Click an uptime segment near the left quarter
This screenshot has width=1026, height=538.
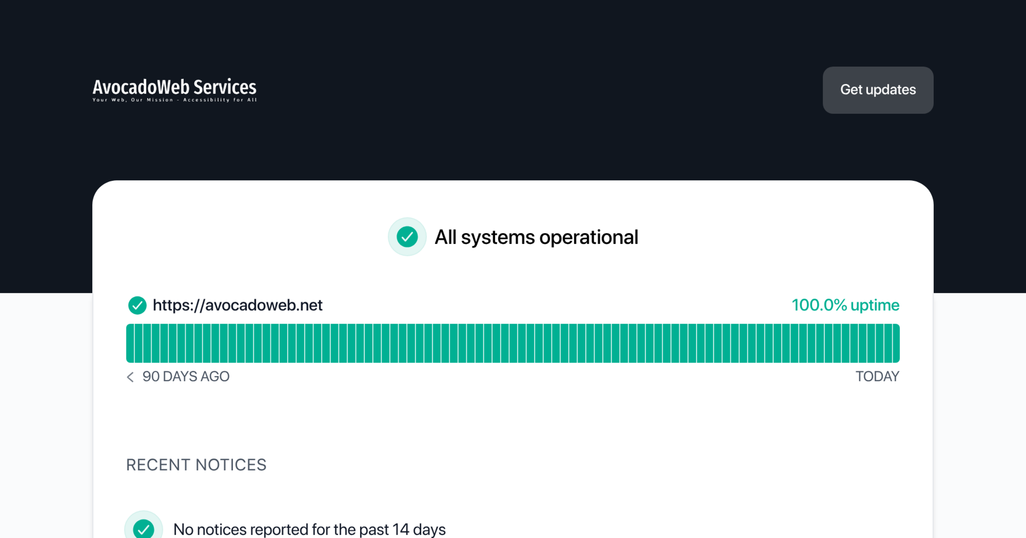317,343
